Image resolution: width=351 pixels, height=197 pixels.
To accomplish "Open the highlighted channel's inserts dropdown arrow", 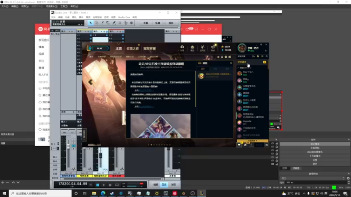I will [101, 32].
